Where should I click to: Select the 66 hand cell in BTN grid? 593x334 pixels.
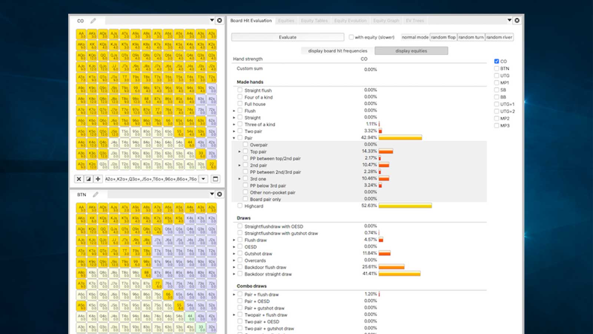pos(168,295)
